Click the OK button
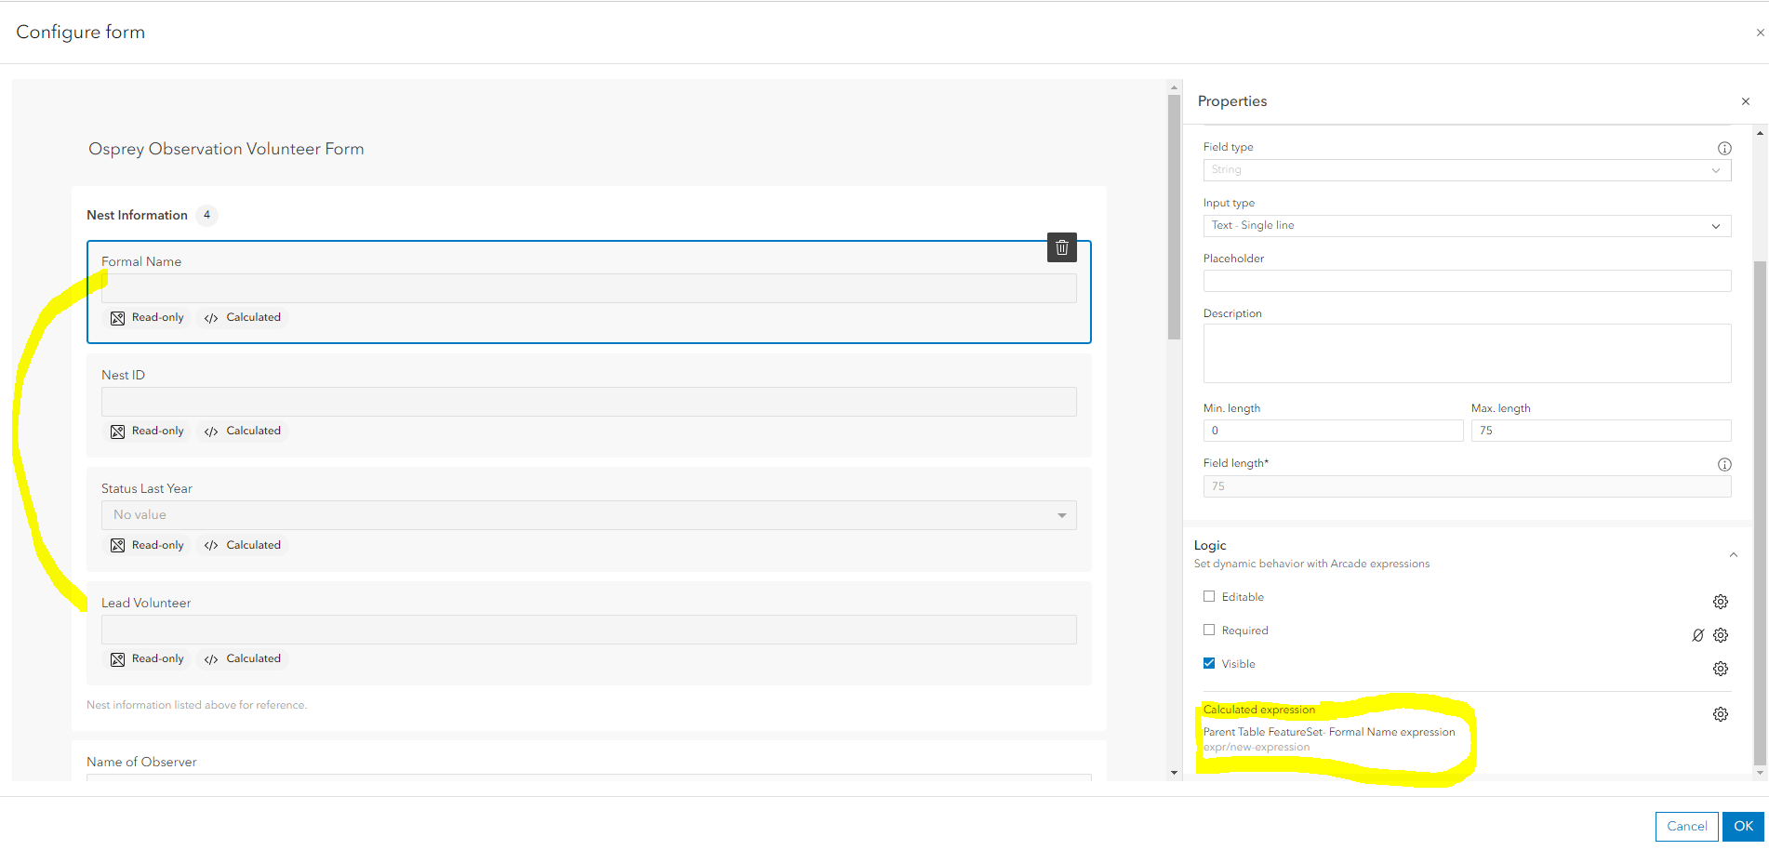Viewport: 1769px width, 850px height. [1743, 826]
